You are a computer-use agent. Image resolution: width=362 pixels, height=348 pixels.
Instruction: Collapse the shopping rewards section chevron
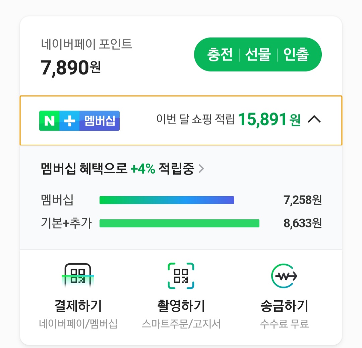tap(314, 120)
